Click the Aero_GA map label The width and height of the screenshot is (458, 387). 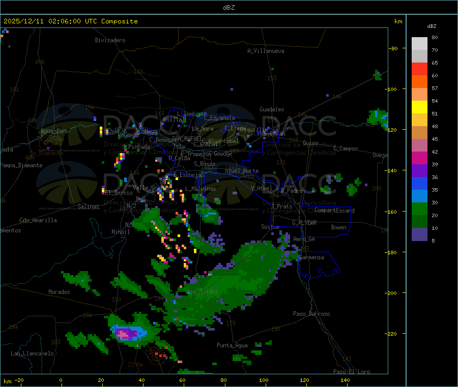click(x=304, y=239)
